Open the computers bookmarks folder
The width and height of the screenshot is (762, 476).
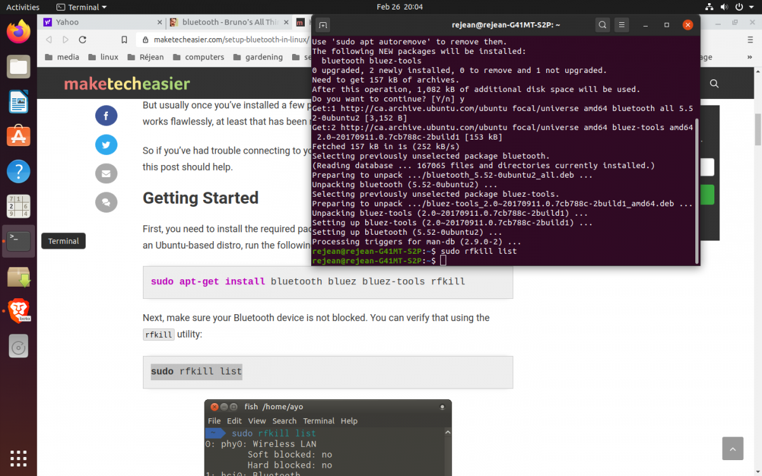(198, 56)
